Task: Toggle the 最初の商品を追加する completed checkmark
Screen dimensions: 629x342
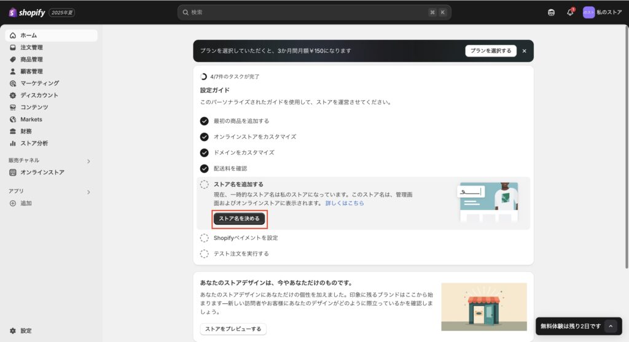Action: tap(205, 121)
